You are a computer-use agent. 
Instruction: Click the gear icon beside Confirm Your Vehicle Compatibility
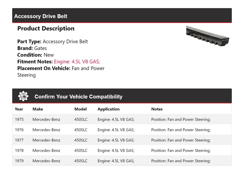pyautogui.click(x=23, y=96)
